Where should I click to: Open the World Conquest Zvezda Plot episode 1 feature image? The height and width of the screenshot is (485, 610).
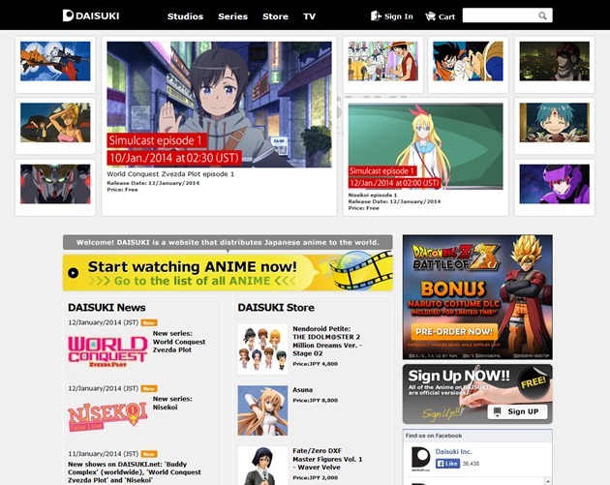tap(219, 105)
